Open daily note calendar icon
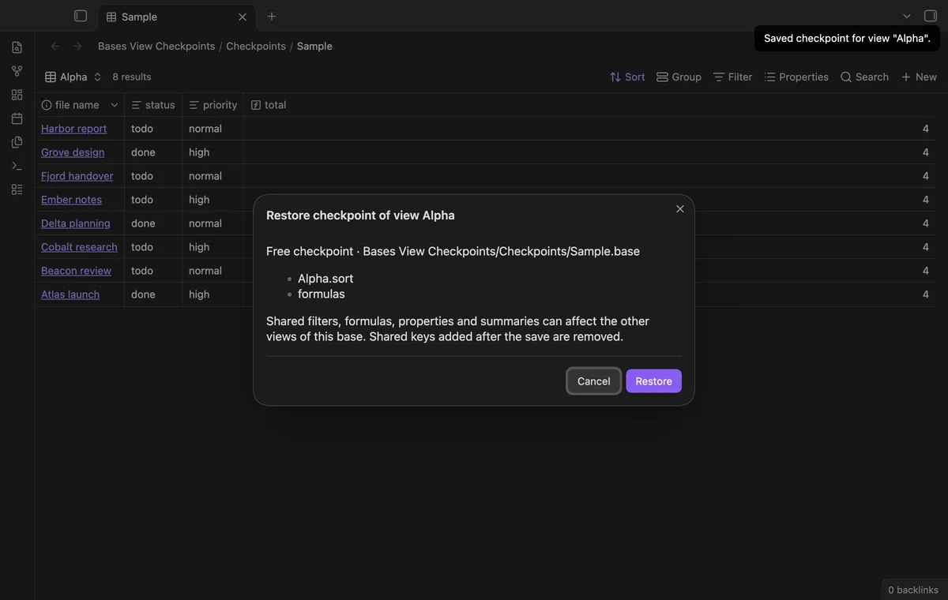This screenshot has width=948, height=600. 17,118
